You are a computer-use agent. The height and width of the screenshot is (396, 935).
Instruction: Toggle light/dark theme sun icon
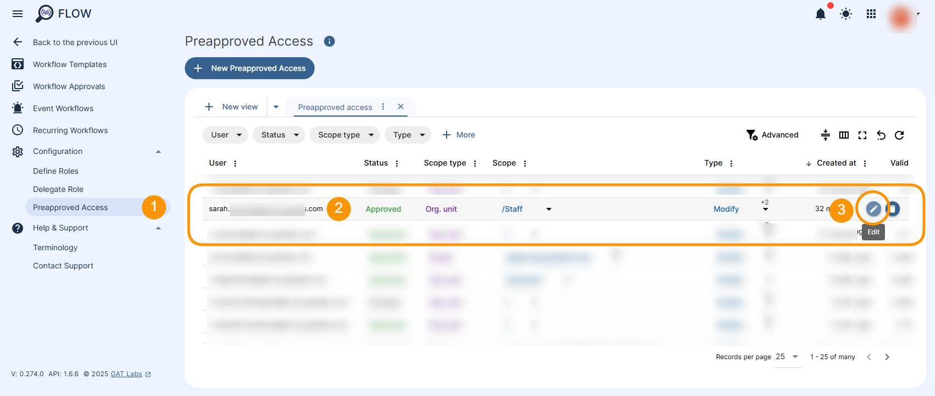(846, 14)
